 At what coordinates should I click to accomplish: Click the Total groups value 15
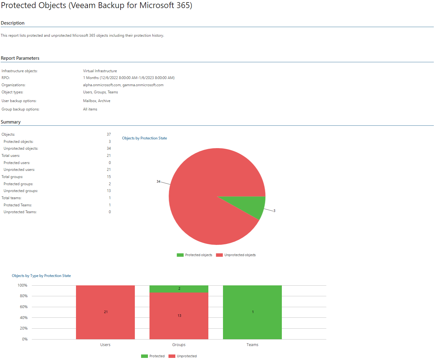(109, 177)
